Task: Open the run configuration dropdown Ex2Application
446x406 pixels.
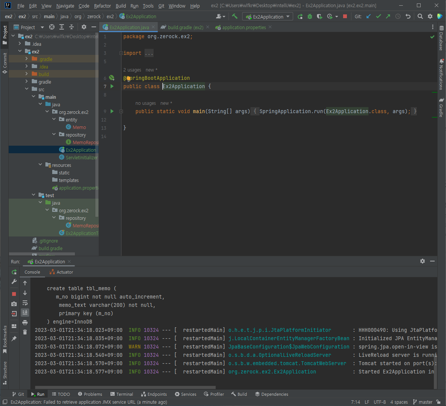Action: pos(268,17)
